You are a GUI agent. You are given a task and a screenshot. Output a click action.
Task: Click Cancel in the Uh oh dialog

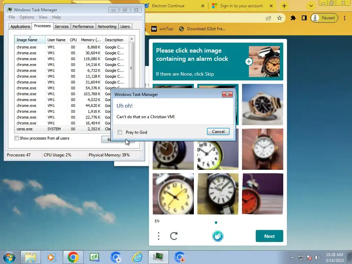pos(218,132)
